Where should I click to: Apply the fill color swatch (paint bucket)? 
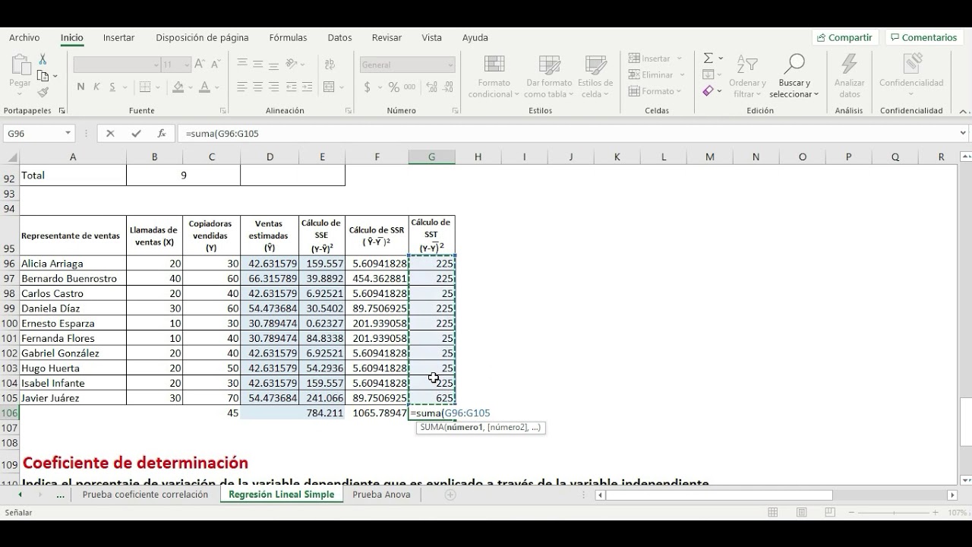tap(178, 87)
